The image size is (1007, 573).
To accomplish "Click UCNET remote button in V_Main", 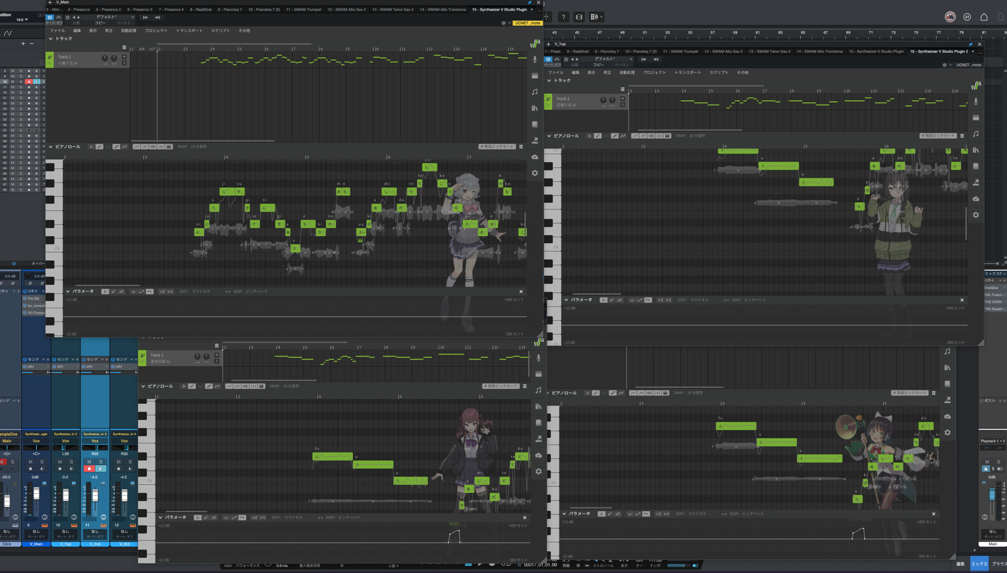I will coord(527,23).
